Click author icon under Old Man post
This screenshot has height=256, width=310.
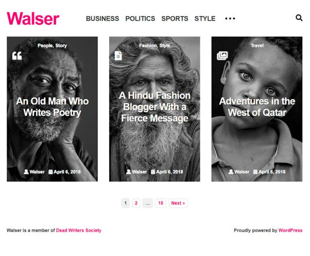26,172
